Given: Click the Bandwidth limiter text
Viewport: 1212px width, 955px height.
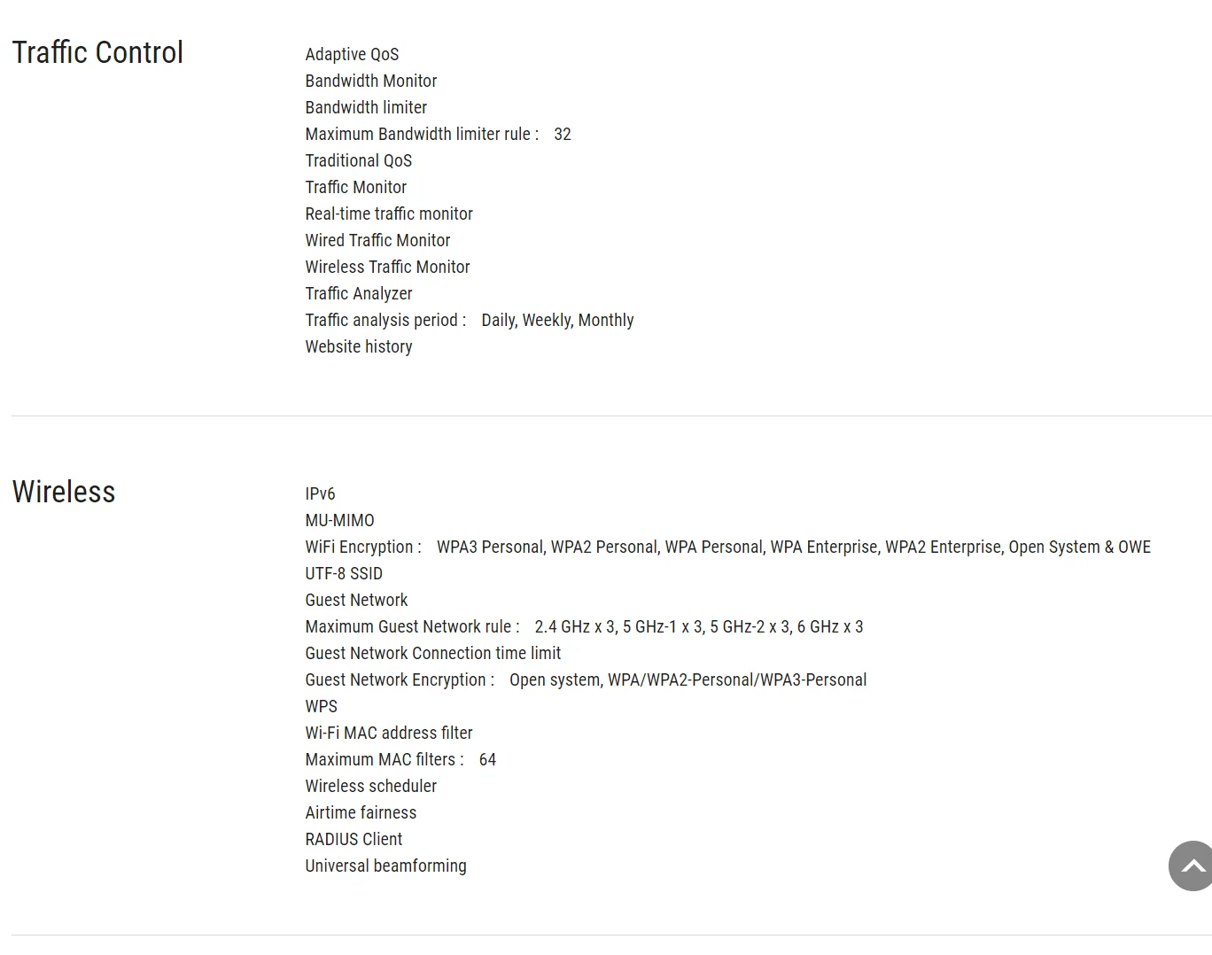Looking at the screenshot, I should click(366, 107).
